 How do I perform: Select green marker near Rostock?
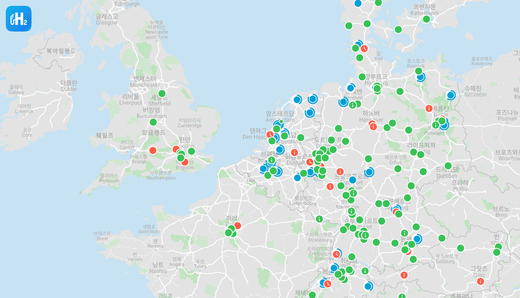pos(418,71)
